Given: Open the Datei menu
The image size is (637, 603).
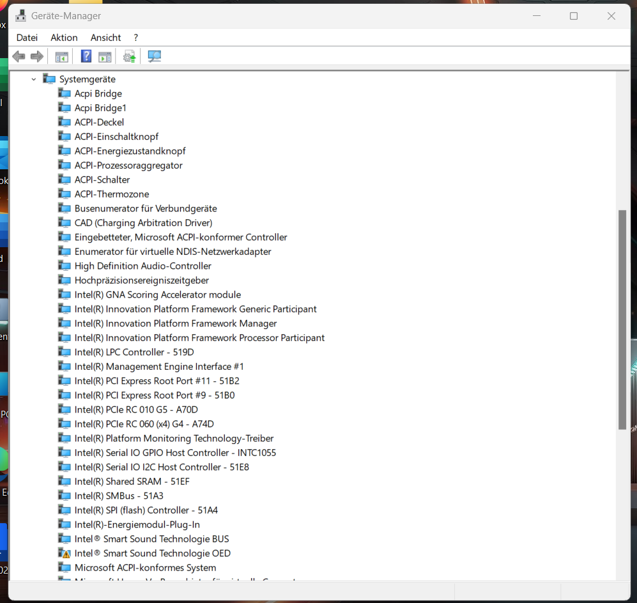Looking at the screenshot, I should 27,37.
